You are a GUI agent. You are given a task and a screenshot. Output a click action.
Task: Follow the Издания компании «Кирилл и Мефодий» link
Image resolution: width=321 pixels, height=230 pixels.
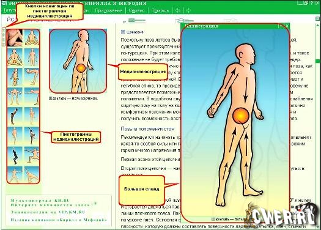tap(59, 220)
